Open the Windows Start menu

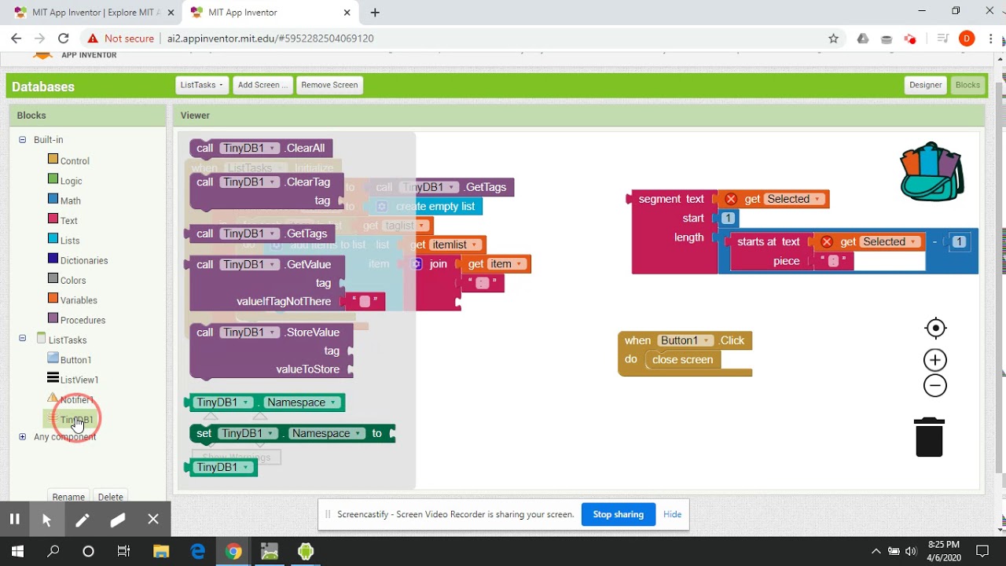pos(17,551)
